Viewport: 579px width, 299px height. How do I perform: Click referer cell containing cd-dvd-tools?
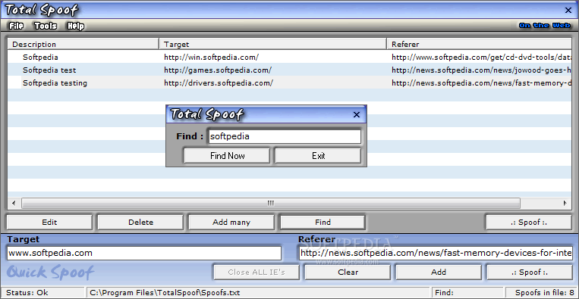click(482, 58)
